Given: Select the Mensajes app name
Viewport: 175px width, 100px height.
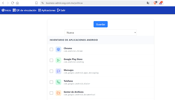Looking at the screenshot, I should (x=69, y=70).
